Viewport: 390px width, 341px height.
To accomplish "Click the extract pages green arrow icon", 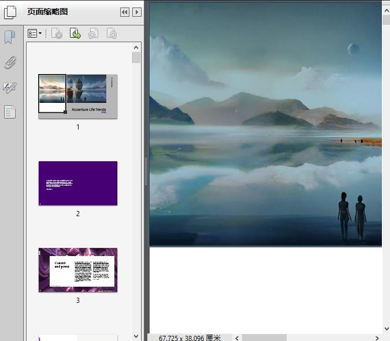I will click(75, 34).
